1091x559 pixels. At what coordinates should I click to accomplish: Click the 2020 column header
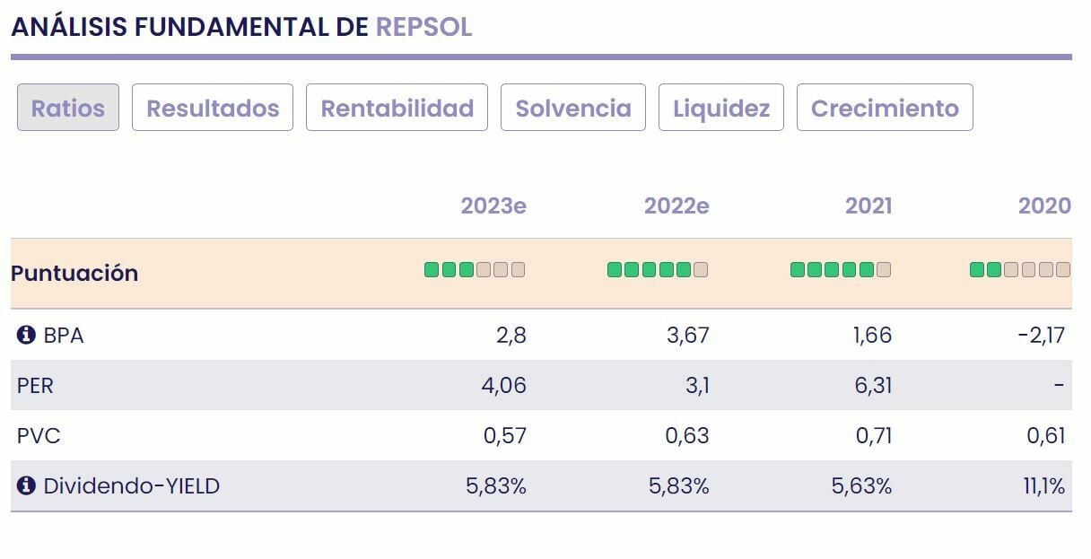point(1044,206)
